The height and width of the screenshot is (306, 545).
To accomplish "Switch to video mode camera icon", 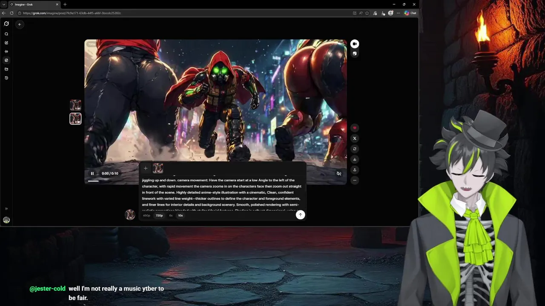I will [355, 44].
